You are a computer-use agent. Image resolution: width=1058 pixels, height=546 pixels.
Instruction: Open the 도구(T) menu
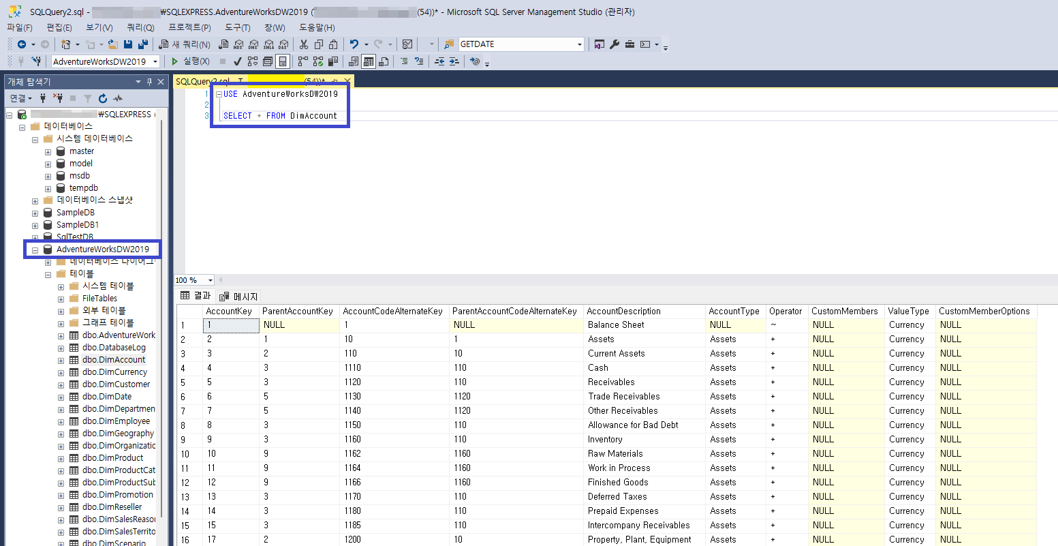click(238, 27)
